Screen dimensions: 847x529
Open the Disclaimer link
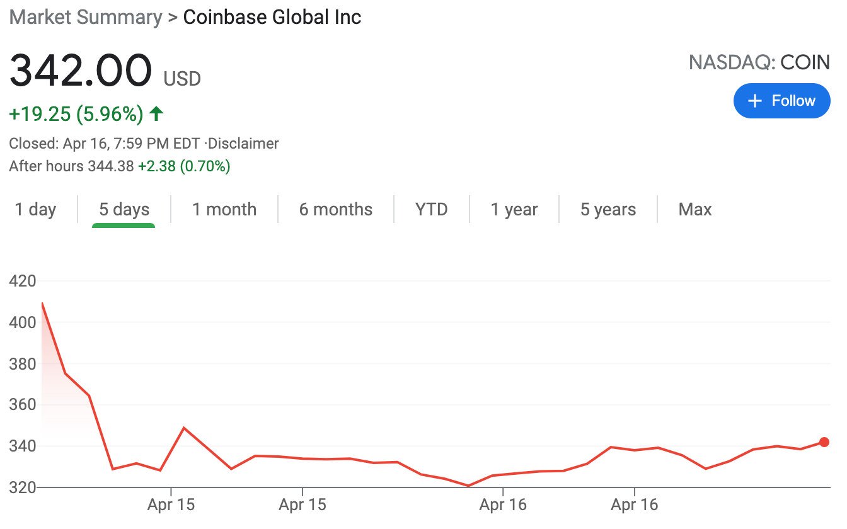coord(243,144)
